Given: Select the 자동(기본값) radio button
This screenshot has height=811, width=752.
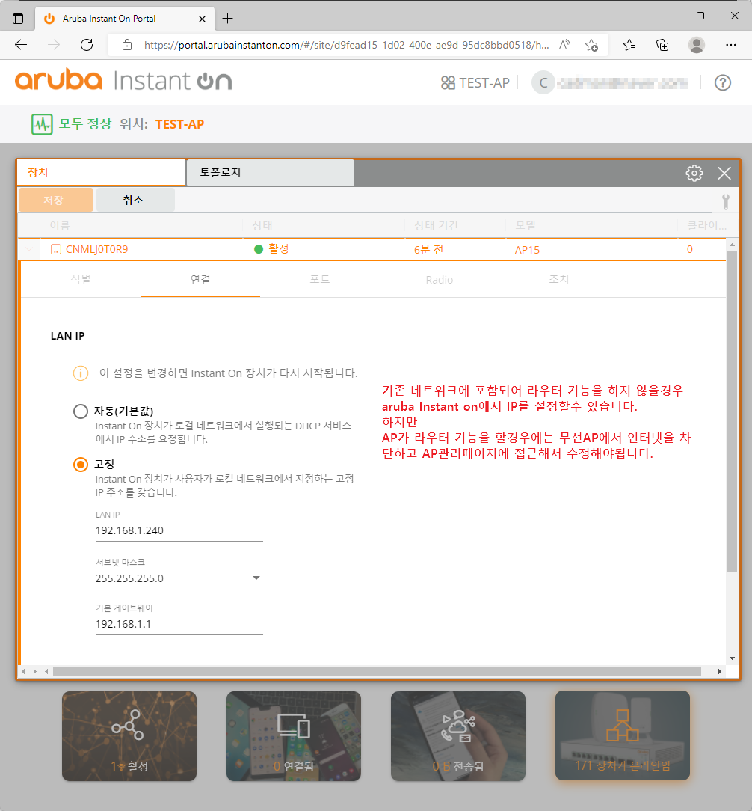Looking at the screenshot, I should [x=81, y=411].
